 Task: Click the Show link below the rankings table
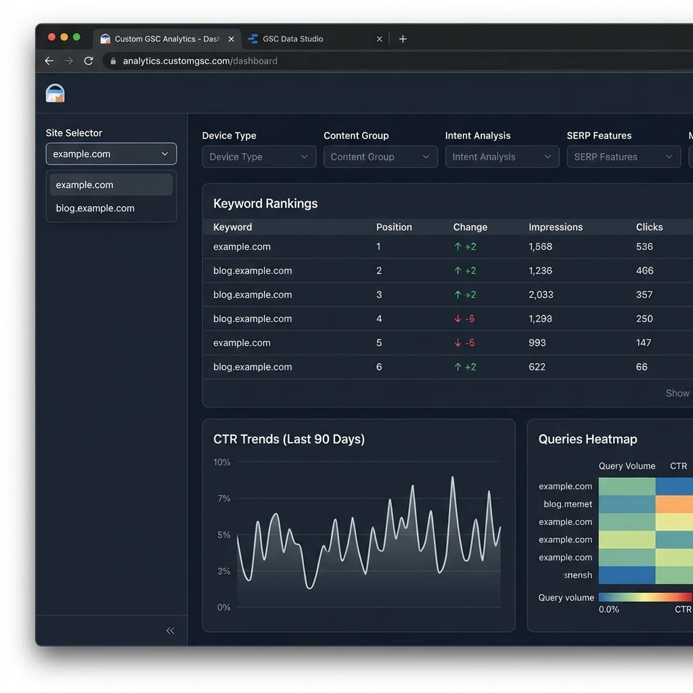(677, 393)
